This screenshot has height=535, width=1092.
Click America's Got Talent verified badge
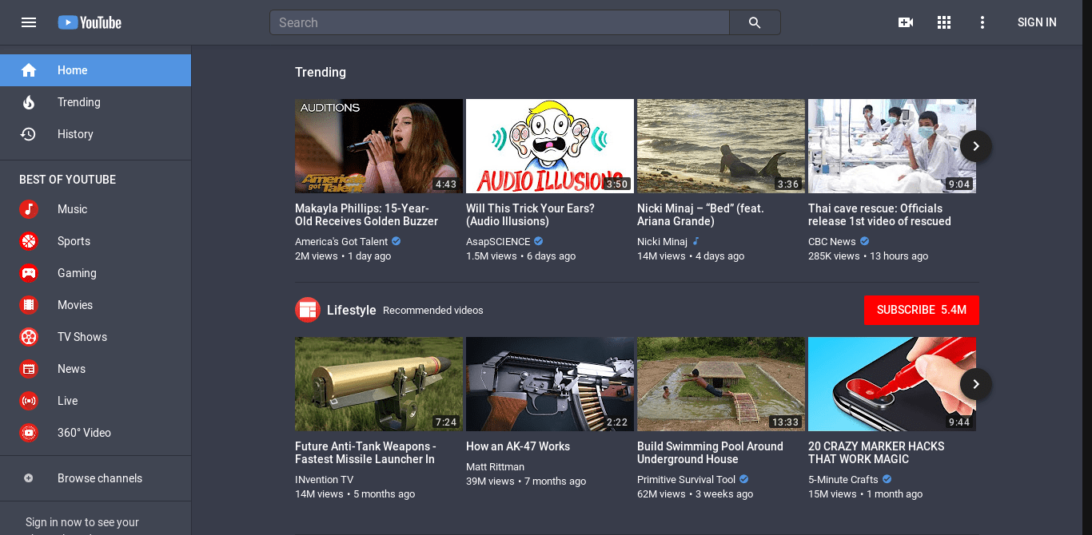pos(397,241)
